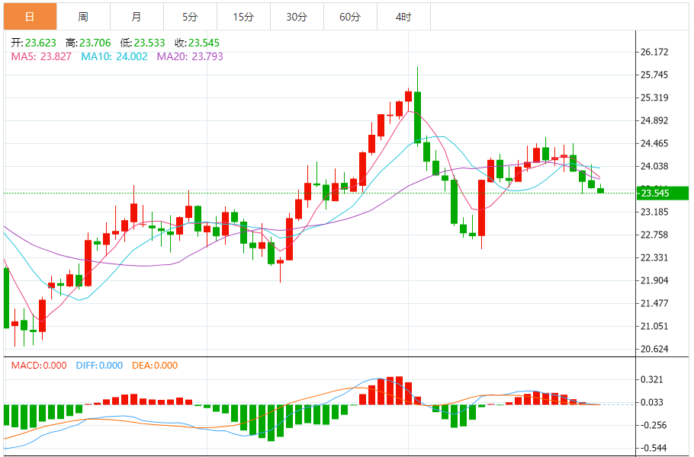This screenshot has height=457, width=694.
Task: Click the close price 收:23.545 value
Action: 197,43
